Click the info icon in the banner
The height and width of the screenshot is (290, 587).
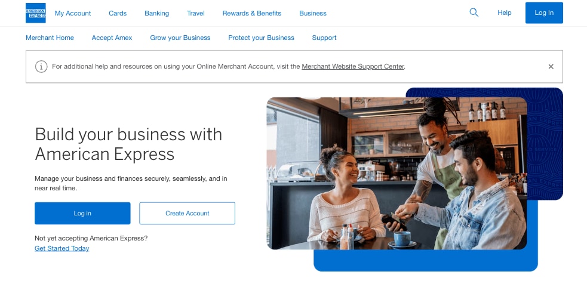pyautogui.click(x=41, y=67)
